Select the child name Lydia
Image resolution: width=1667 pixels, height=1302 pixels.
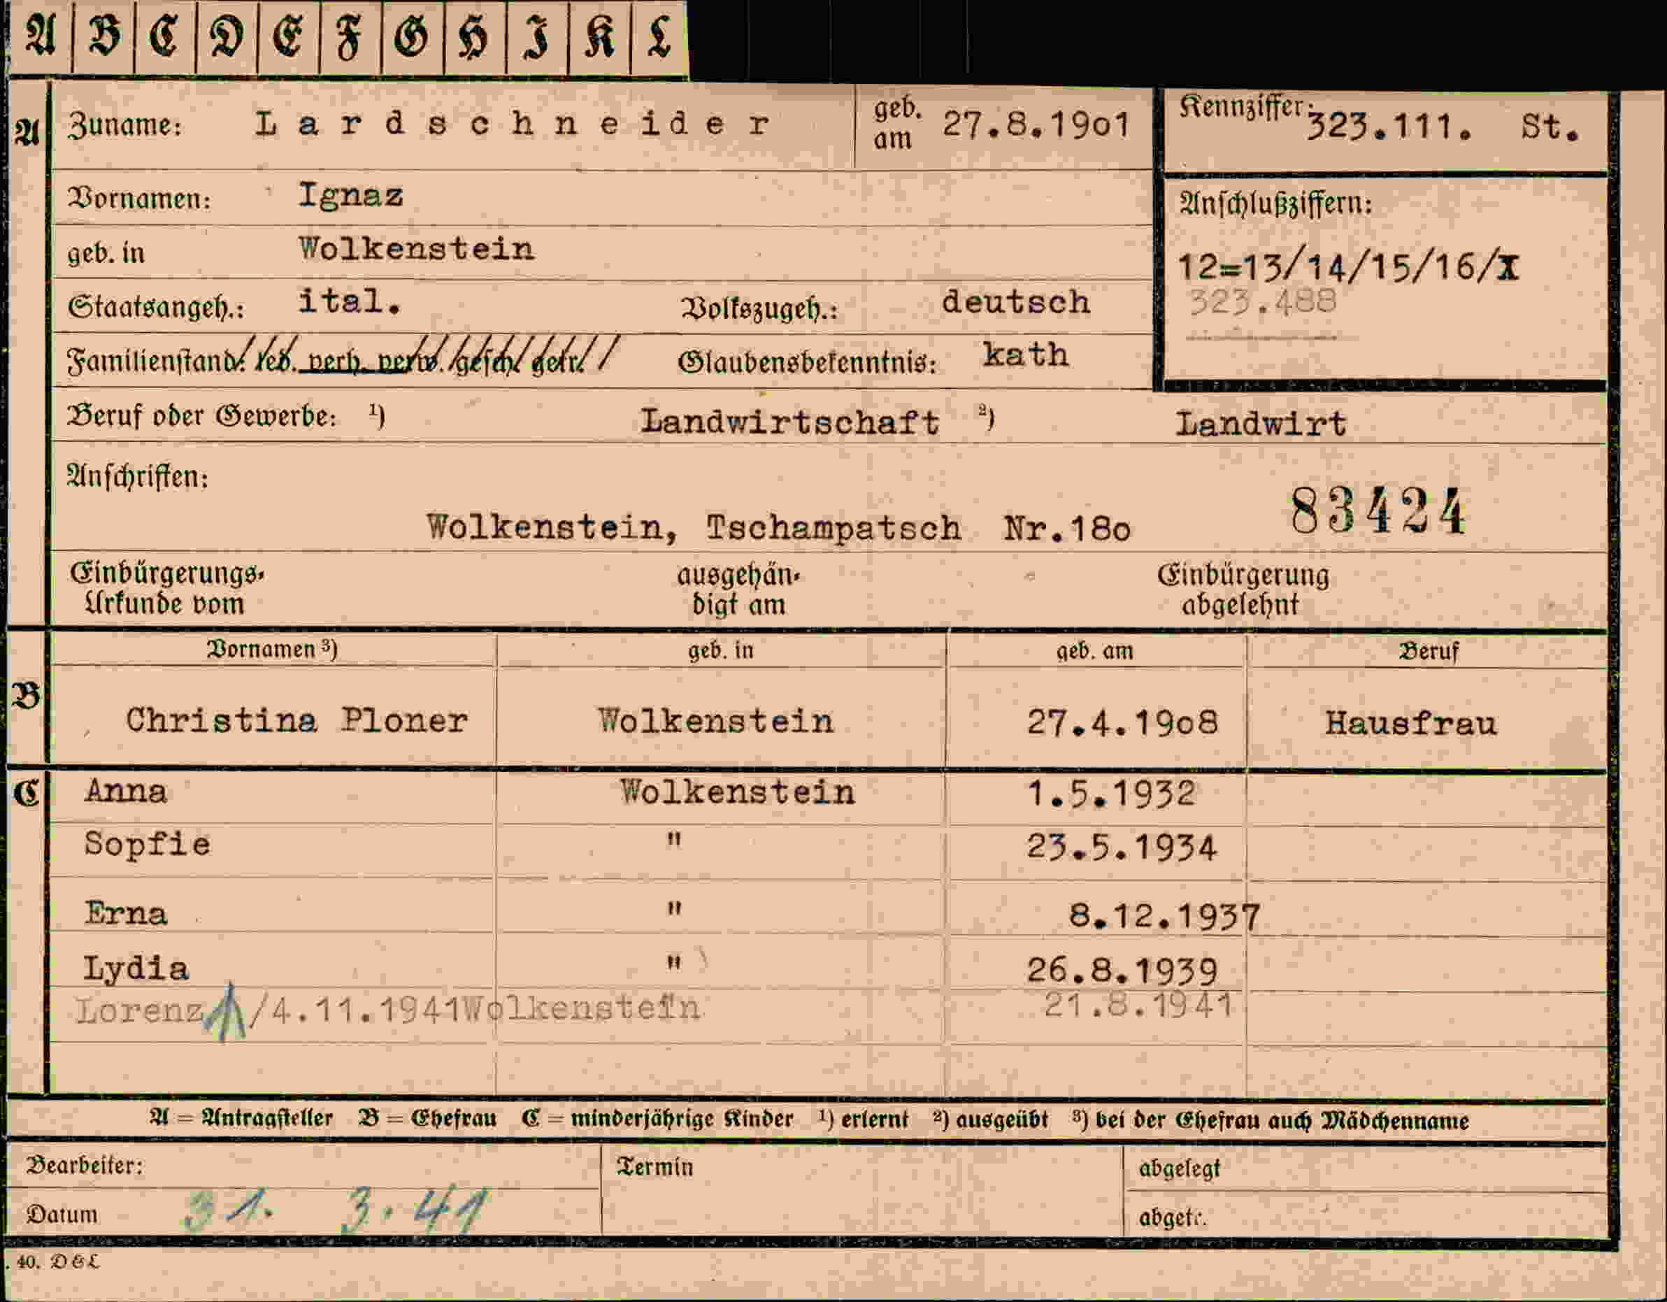click(136, 969)
